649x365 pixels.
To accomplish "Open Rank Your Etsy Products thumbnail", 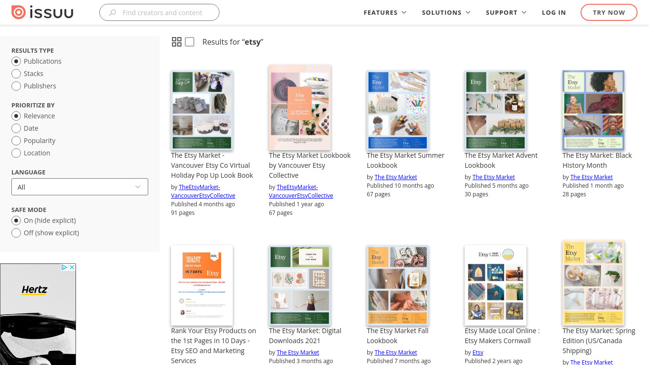I will click(x=202, y=286).
